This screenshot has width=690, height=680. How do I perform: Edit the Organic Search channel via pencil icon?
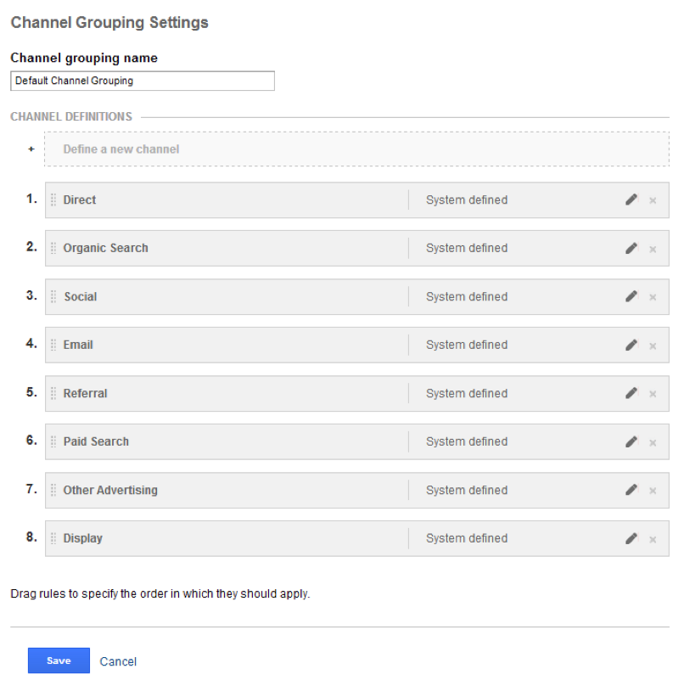click(x=631, y=248)
